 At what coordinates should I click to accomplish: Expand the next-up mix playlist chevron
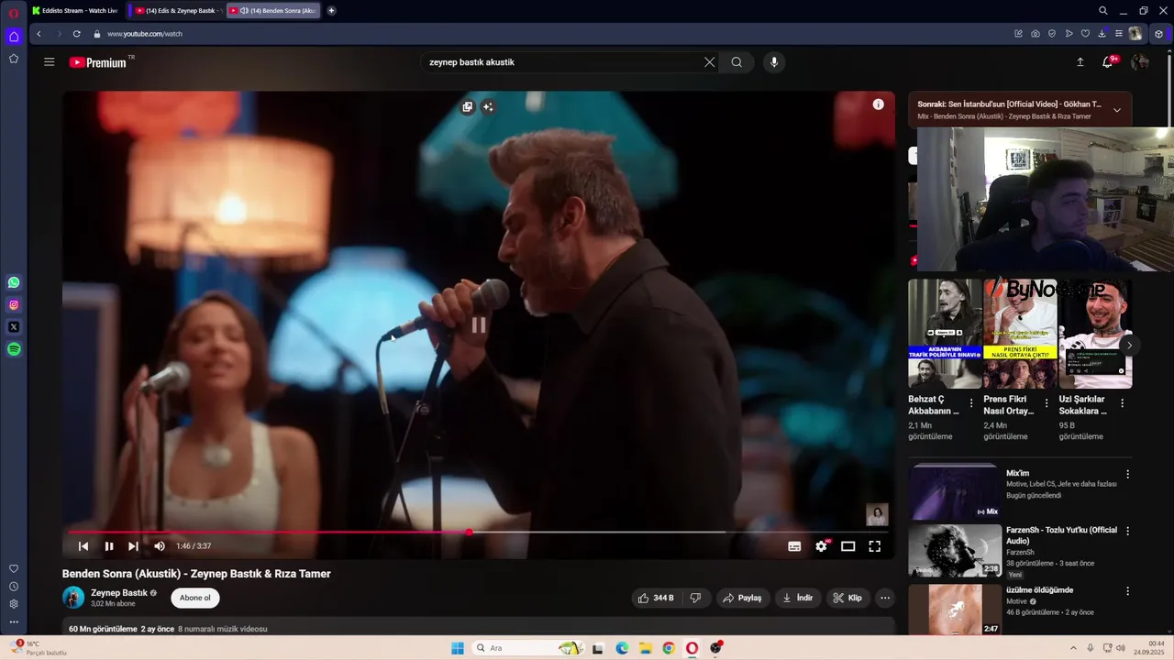(1116, 110)
